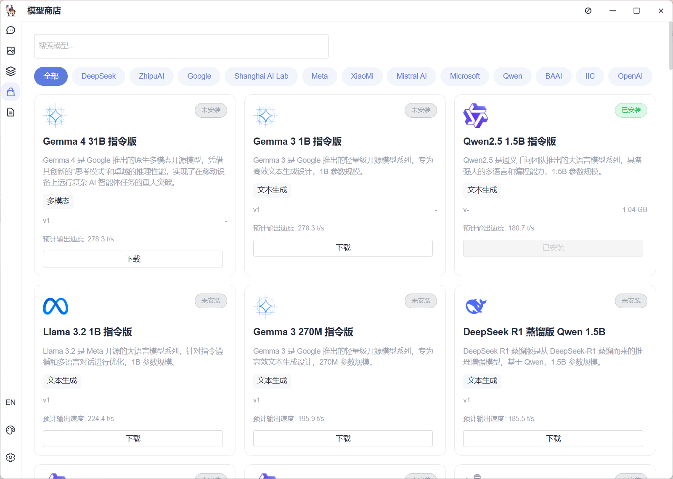Screen dimensions: 673x479
Task: Filter models by Shanghai AI Lab
Action: pyautogui.click(x=261, y=76)
